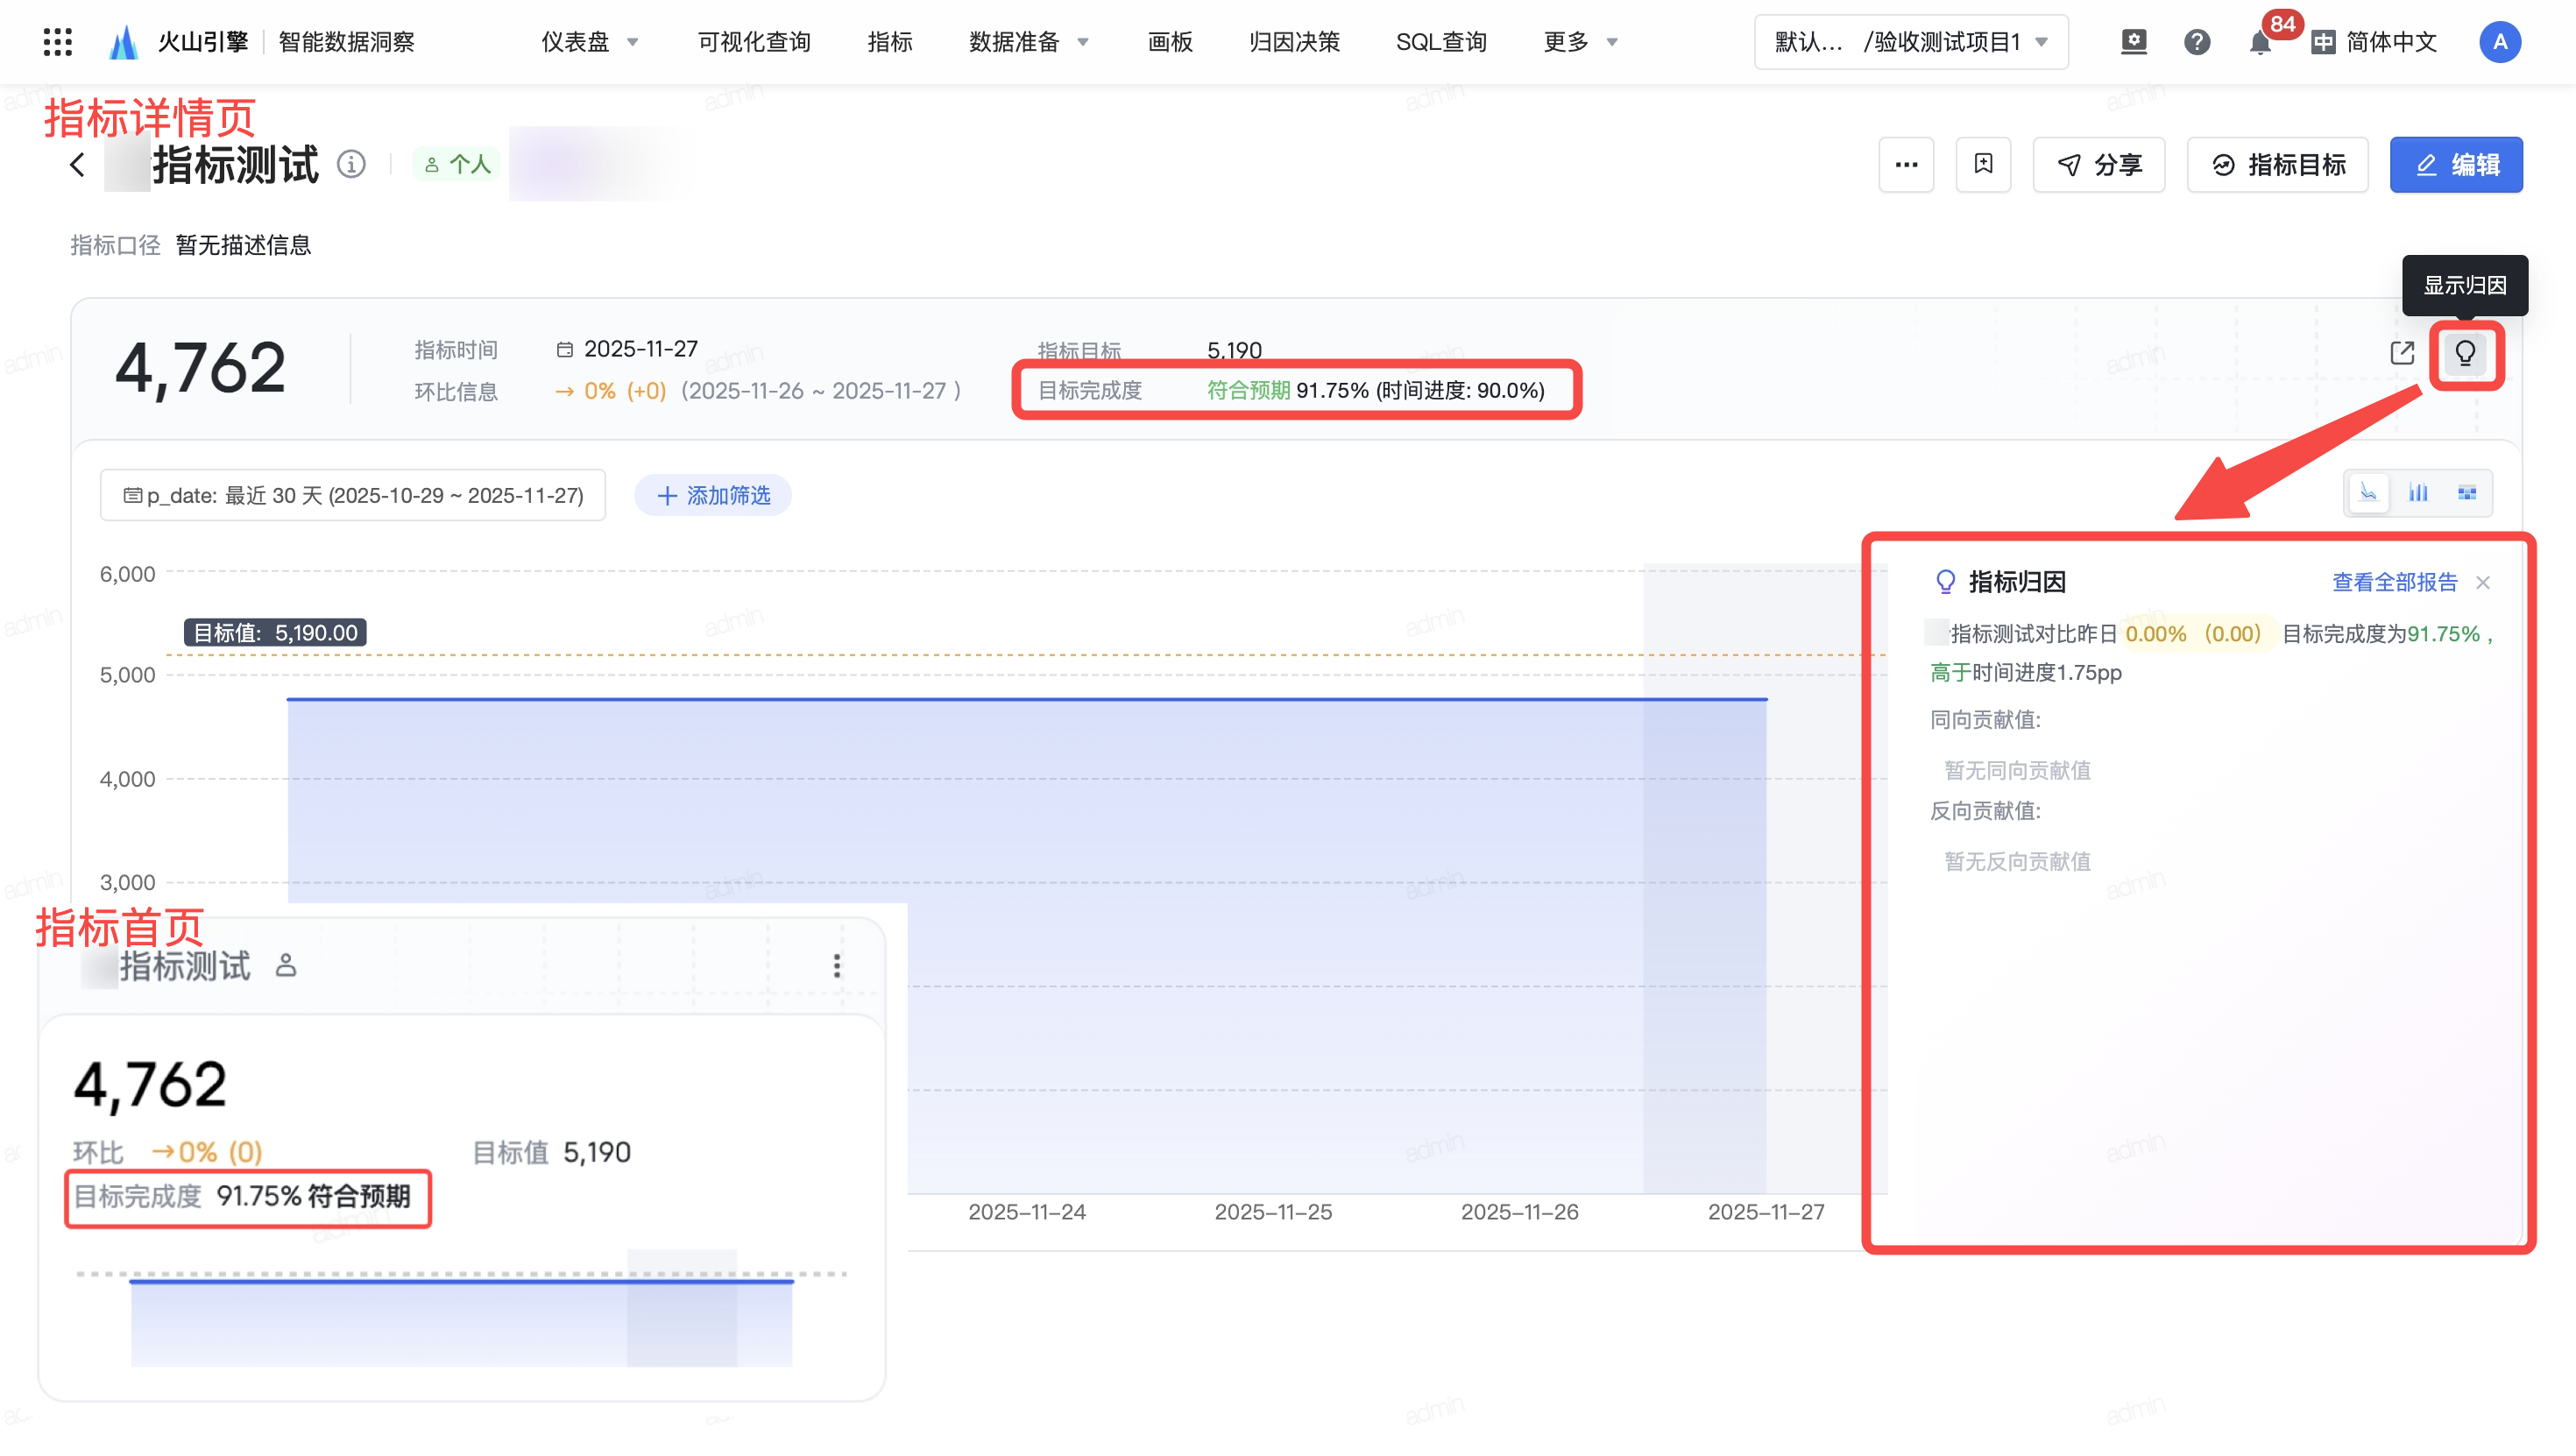Open the 可视化查询 menu item
This screenshot has width=2576, height=1456.
click(754, 42)
